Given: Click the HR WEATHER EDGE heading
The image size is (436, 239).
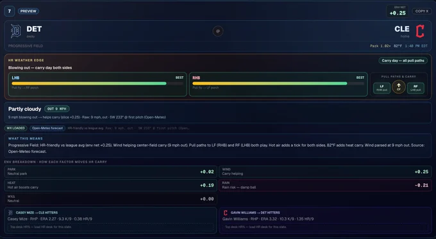Looking at the screenshot, I should coord(26,60).
